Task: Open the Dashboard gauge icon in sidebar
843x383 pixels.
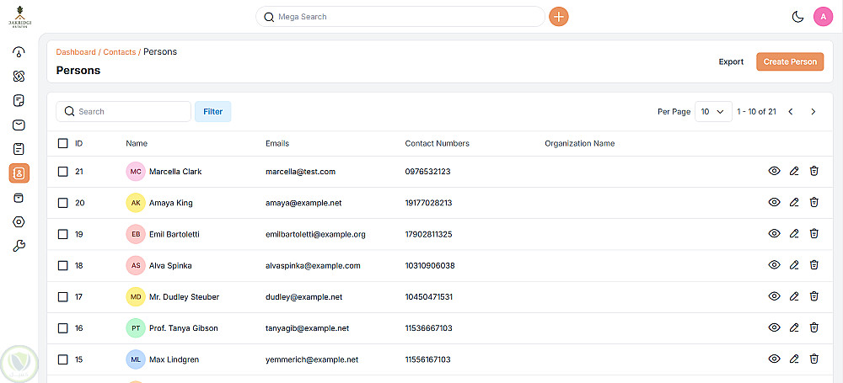Action: tap(19, 52)
